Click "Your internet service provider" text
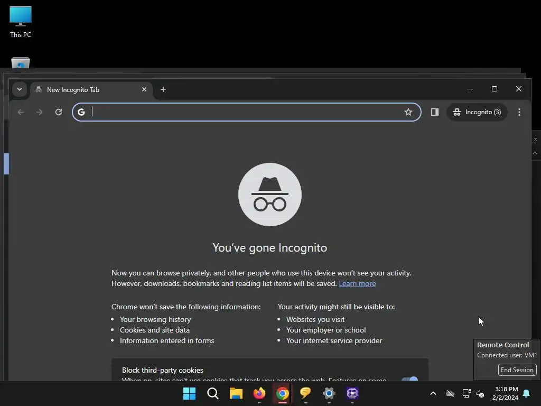This screenshot has height=406, width=541. pos(334,341)
